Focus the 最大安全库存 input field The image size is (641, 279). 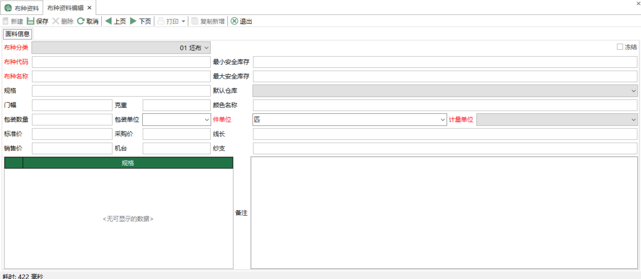(x=445, y=76)
